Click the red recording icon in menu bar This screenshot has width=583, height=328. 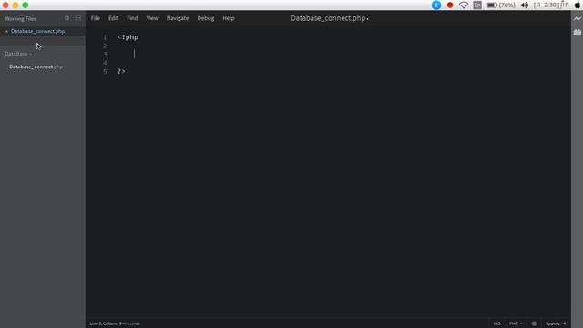tap(450, 5)
